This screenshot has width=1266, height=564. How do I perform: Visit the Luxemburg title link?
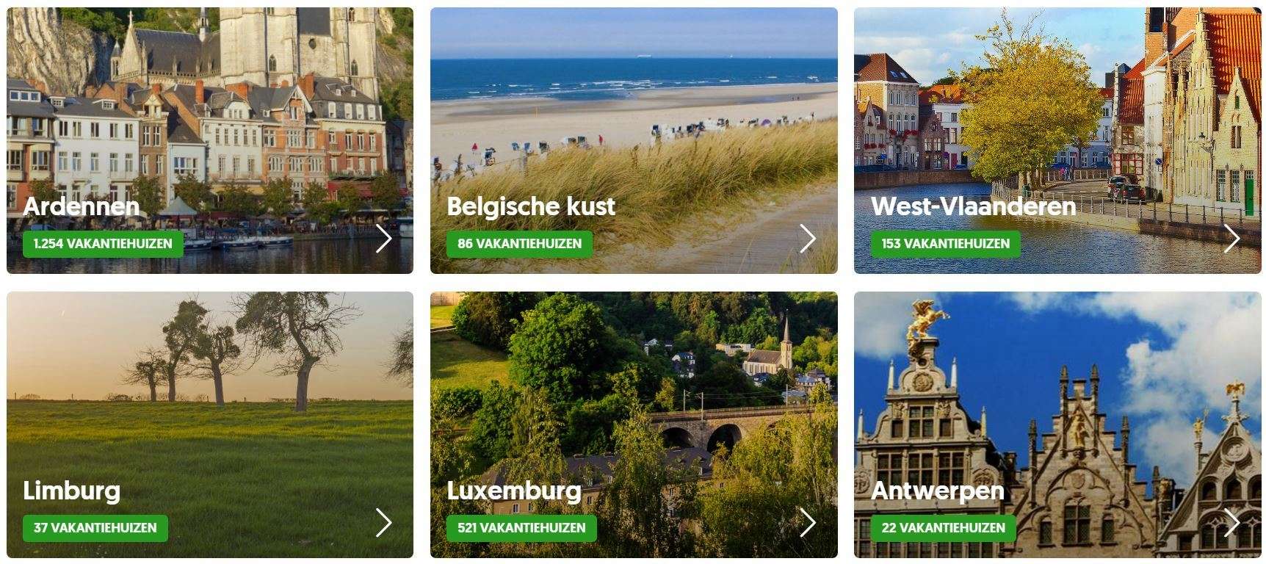point(514,491)
